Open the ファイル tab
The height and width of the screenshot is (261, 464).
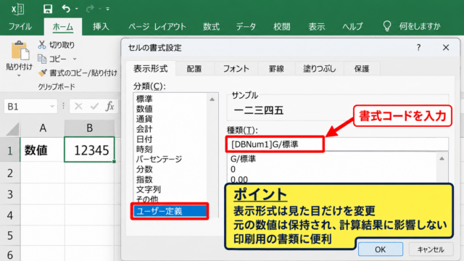(20, 27)
